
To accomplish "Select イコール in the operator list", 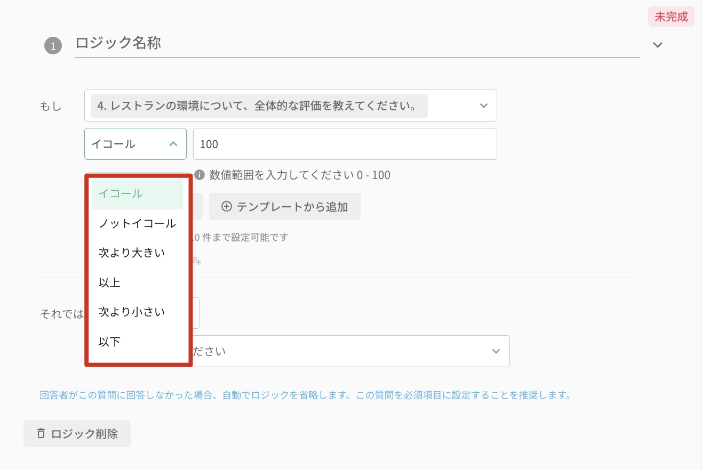I will tap(137, 194).
